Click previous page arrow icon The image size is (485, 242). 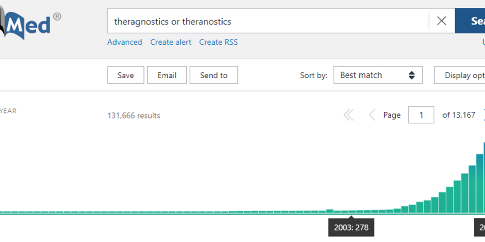372,115
